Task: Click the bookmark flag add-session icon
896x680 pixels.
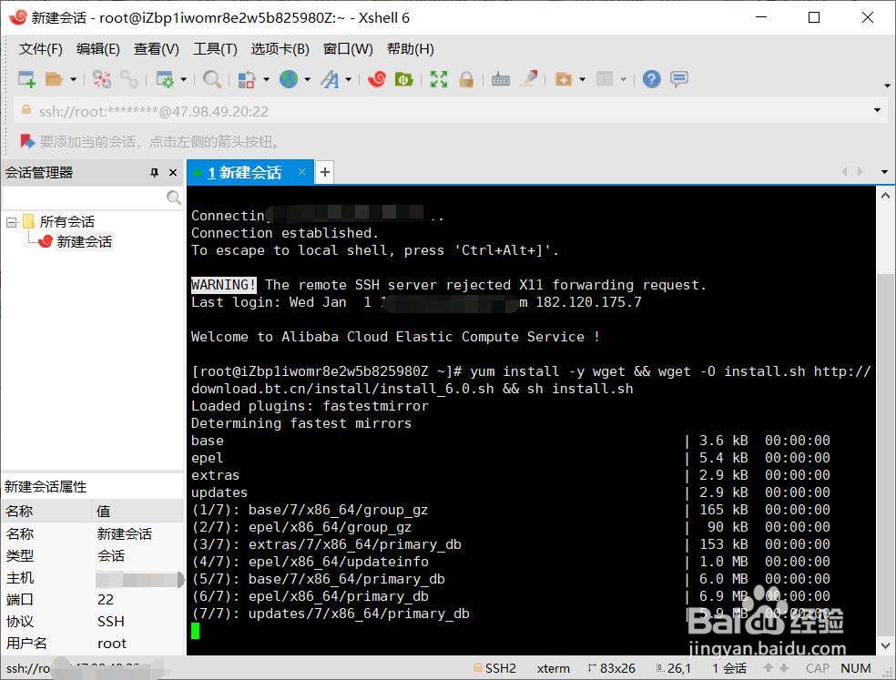Action: click(26, 141)
